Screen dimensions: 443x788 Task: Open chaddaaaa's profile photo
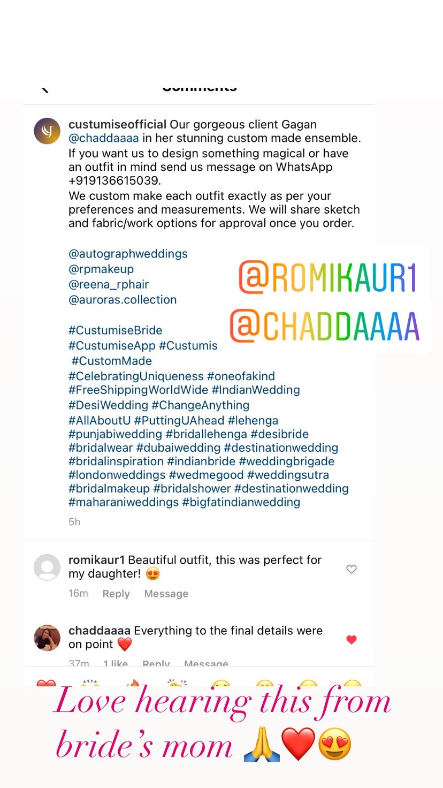click(47, 638)
